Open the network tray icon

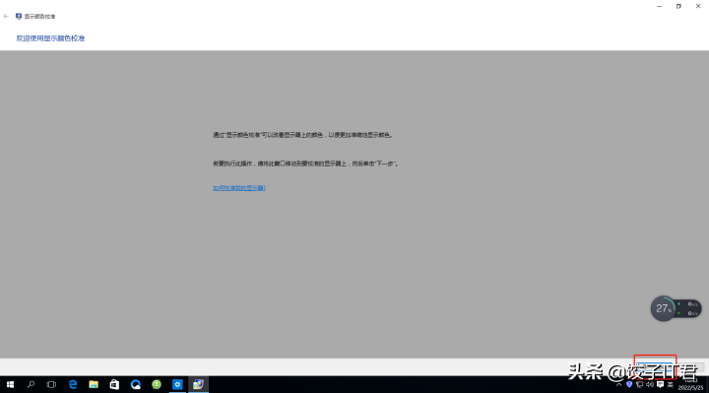pos(639,385)
